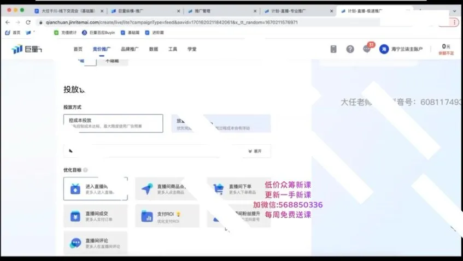Screen dimensions: 463x261
Task: Go to the 品牌推广 navigation tab
Action: pos(130,49)
